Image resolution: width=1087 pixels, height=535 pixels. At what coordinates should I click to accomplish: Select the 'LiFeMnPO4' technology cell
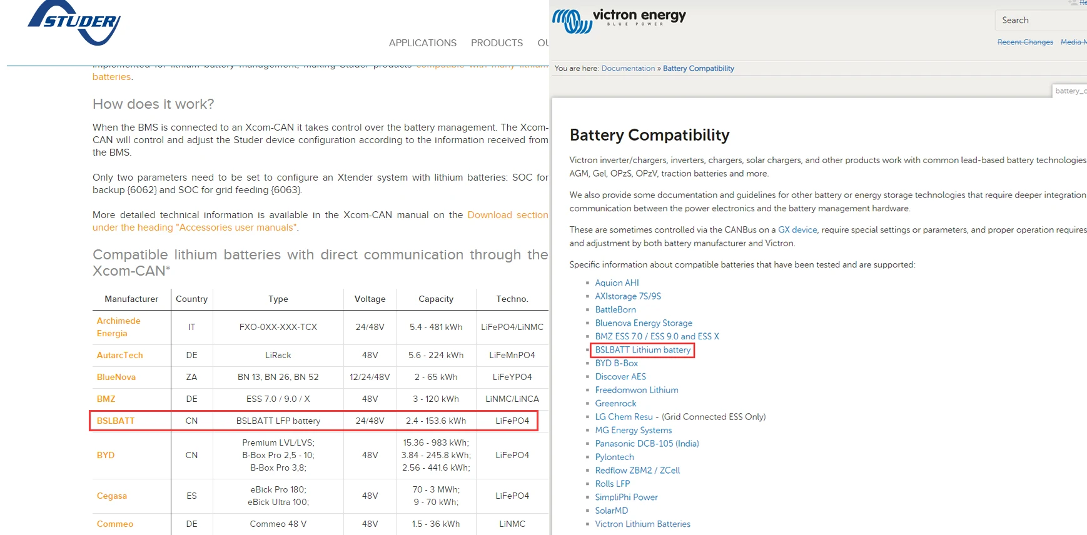click(x=512, y=355)
